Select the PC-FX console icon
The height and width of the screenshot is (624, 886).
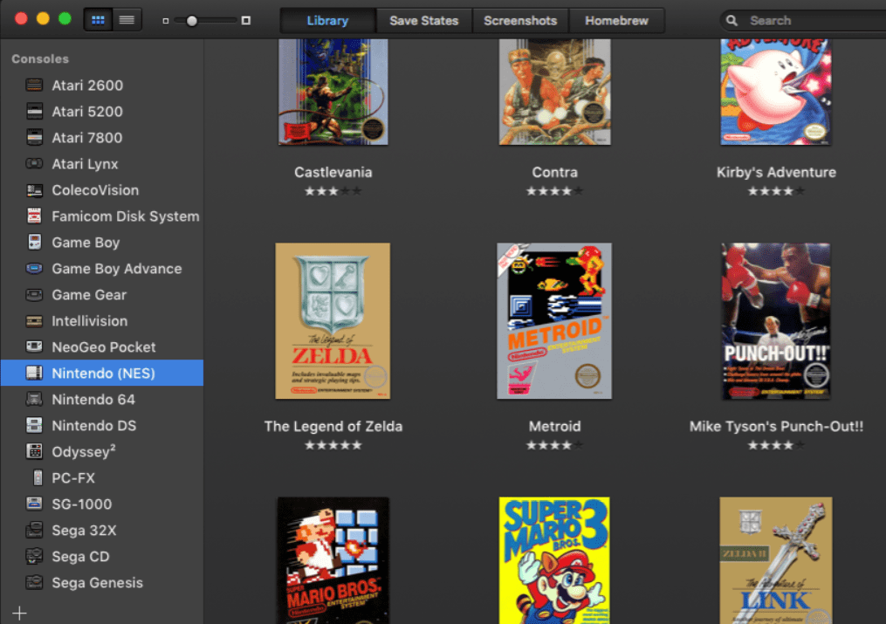38,477
